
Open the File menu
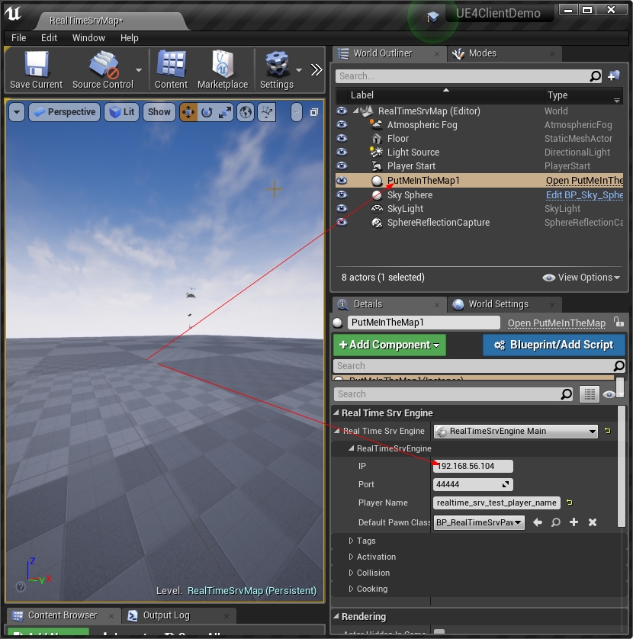(18, 38)
